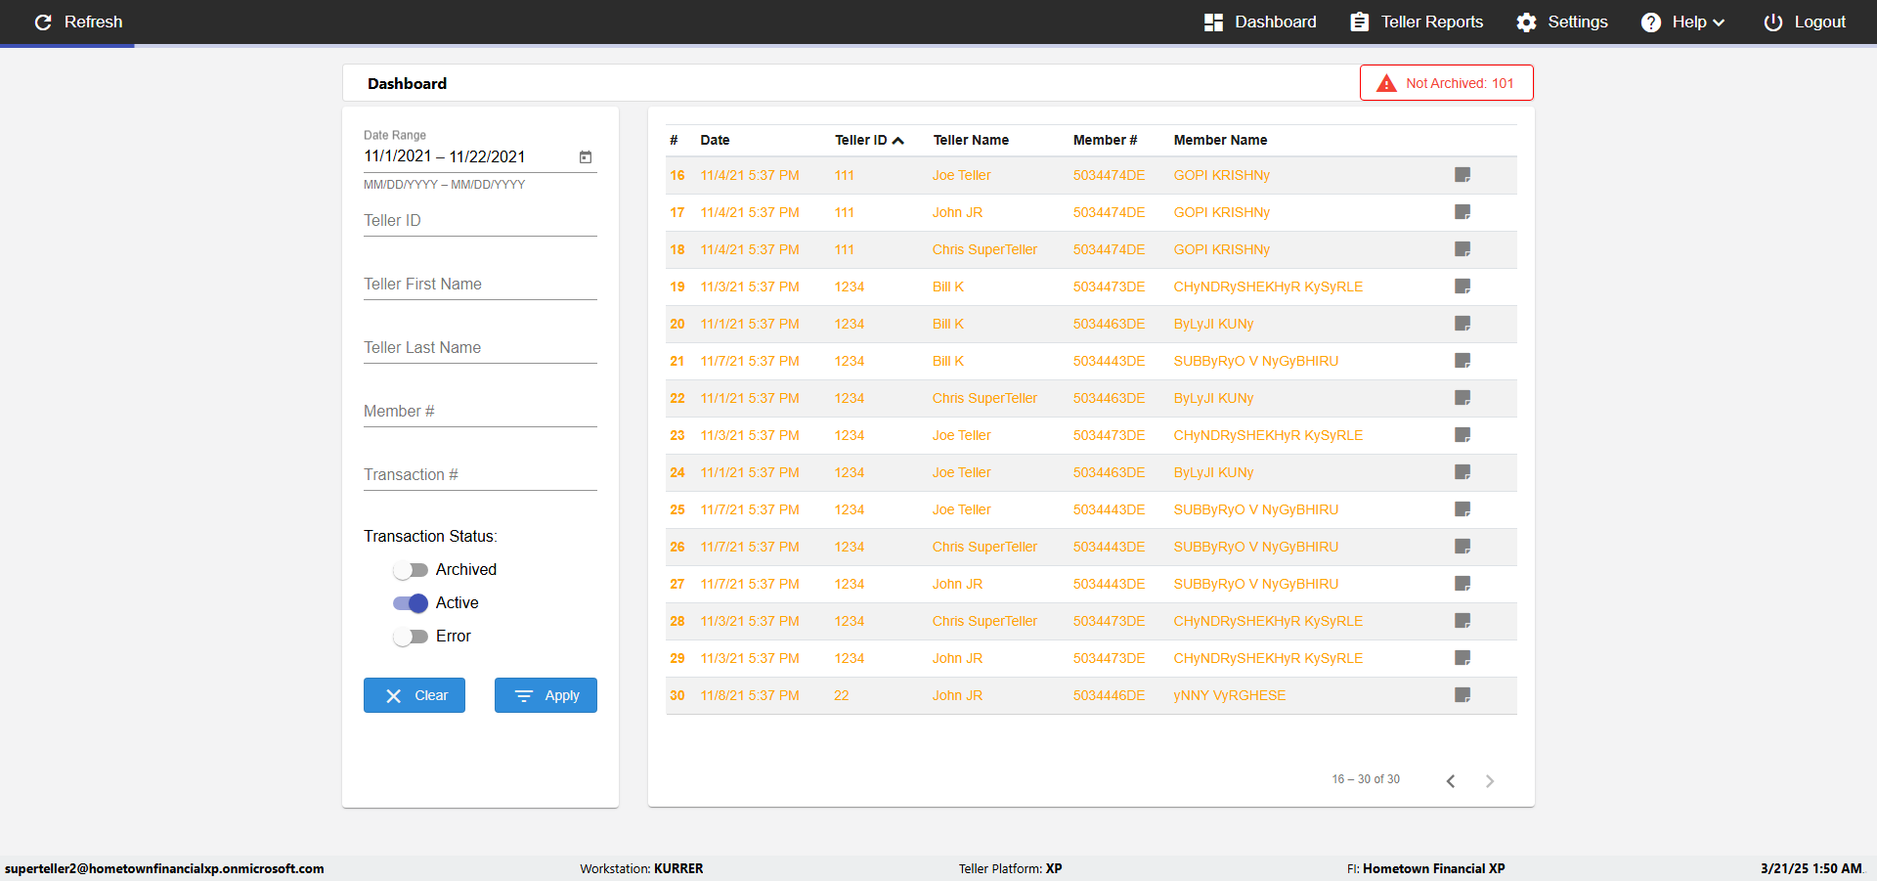
Task: Open note icon for row 16
Action: click(1462, 175)
